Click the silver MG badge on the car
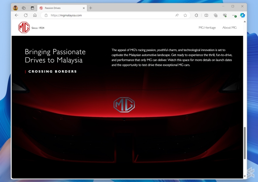 pos(124,105)
